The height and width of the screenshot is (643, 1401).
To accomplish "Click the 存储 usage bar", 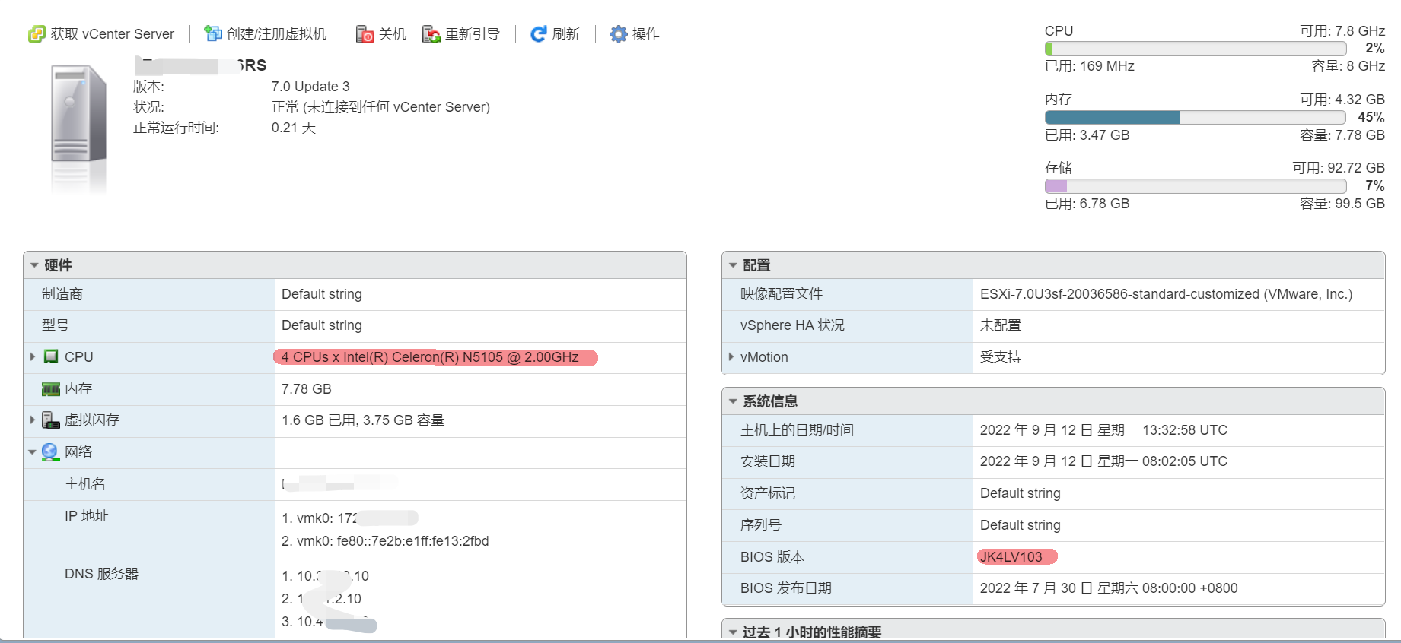I will pyautogui.click(x=1196, y=186).
